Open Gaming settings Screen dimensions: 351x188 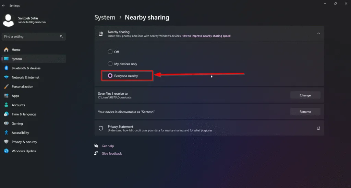(x=34, y=123)
